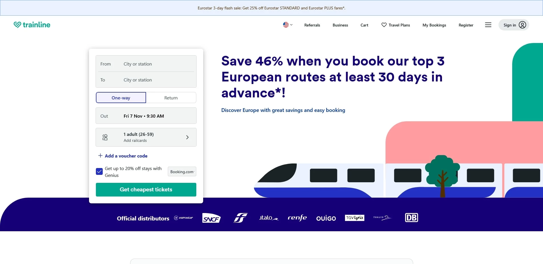This screenshot has height=264, width=543.
Task: Open the outbound date picker showing Fri 7 Nov
Action: tap(146, 116)
